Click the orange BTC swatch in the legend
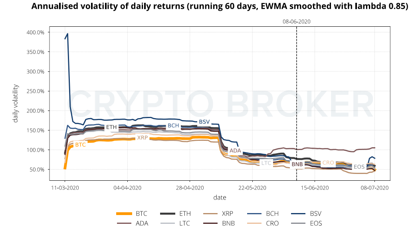 [123, 214]
